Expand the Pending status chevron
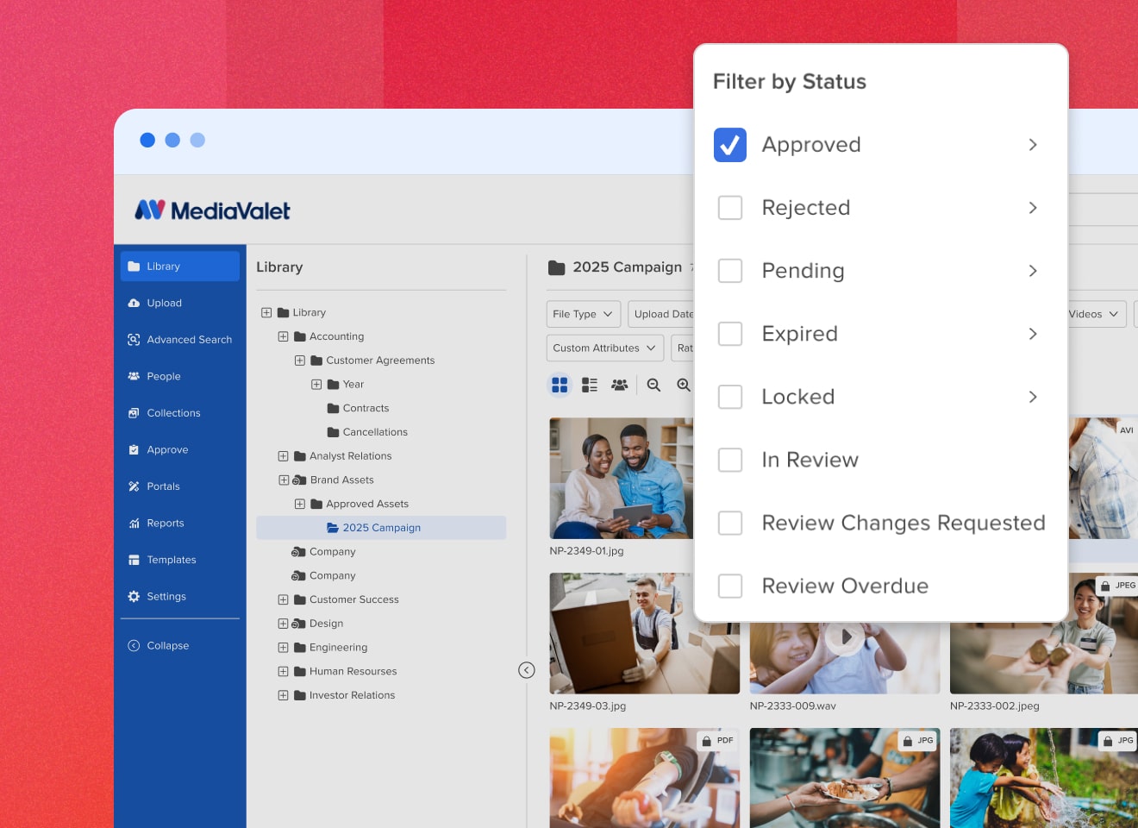The image size is (1138, 828). coord(1032,271)
